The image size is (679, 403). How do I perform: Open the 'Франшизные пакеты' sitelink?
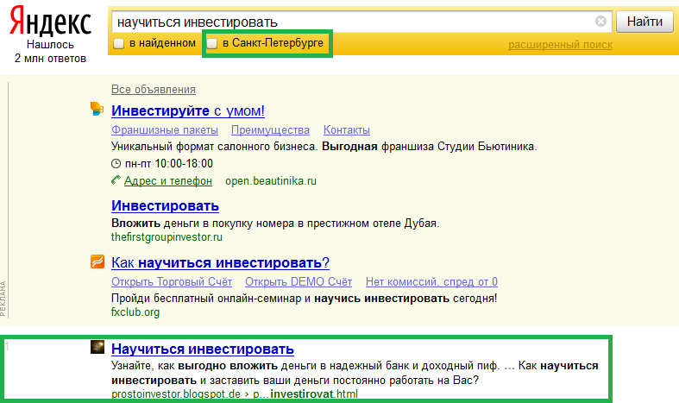tap(165, 130)
